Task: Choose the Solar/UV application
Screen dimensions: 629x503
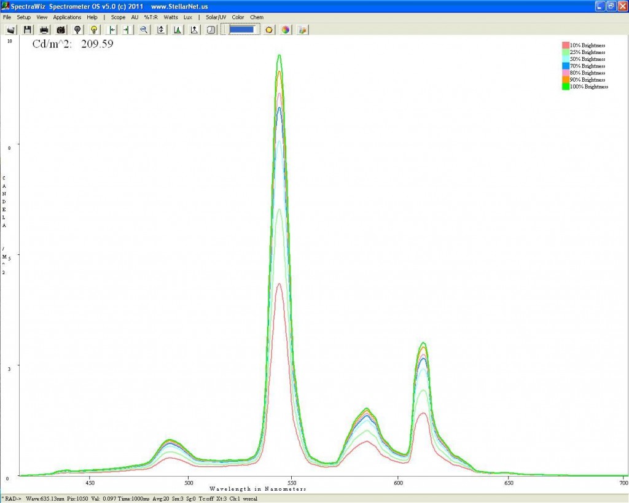Action: coord(217,17)
